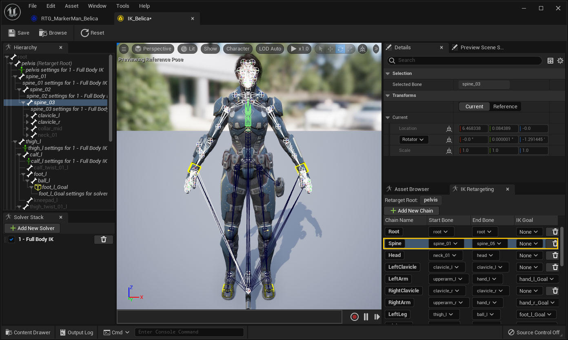568x340 pixels.
Task: Activate the select mode cursor icon
Action: (x=321, y=49)
